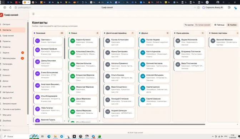Open Максим Копылов contact card
Screen dimensions: 240x139
click(83, 66)
